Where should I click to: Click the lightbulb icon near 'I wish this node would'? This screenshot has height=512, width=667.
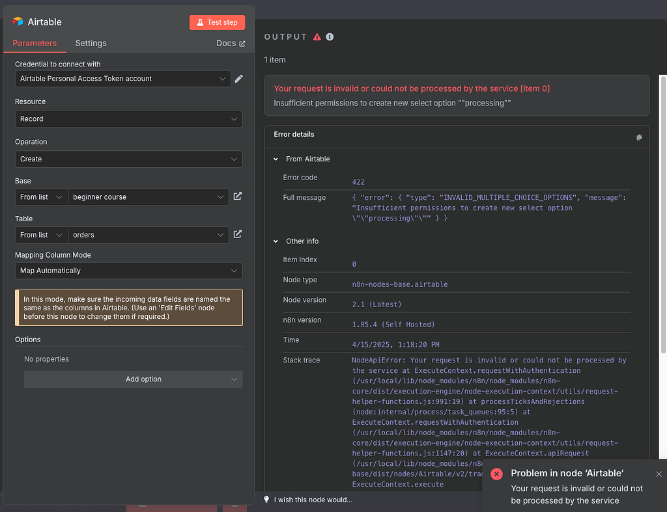click(266, 499)
